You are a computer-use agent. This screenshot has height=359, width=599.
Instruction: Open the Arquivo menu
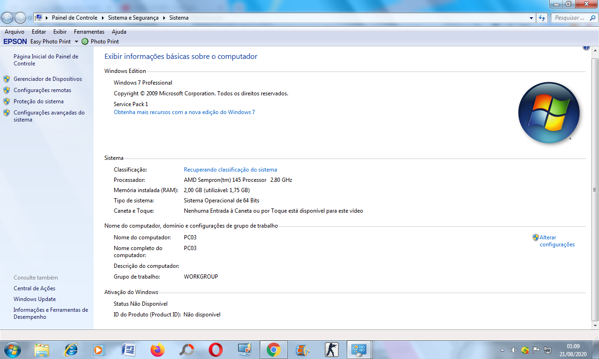tap(15, 32)
